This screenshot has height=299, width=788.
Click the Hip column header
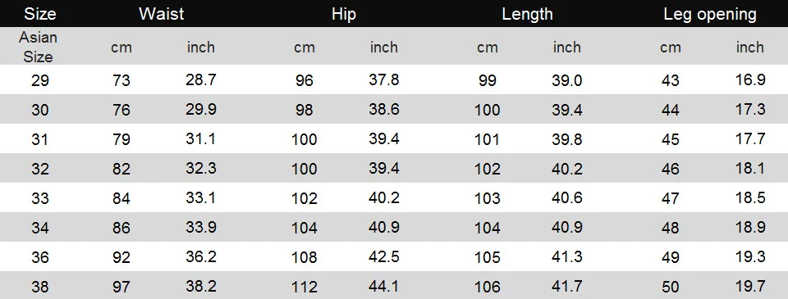[x=344, y=14]
